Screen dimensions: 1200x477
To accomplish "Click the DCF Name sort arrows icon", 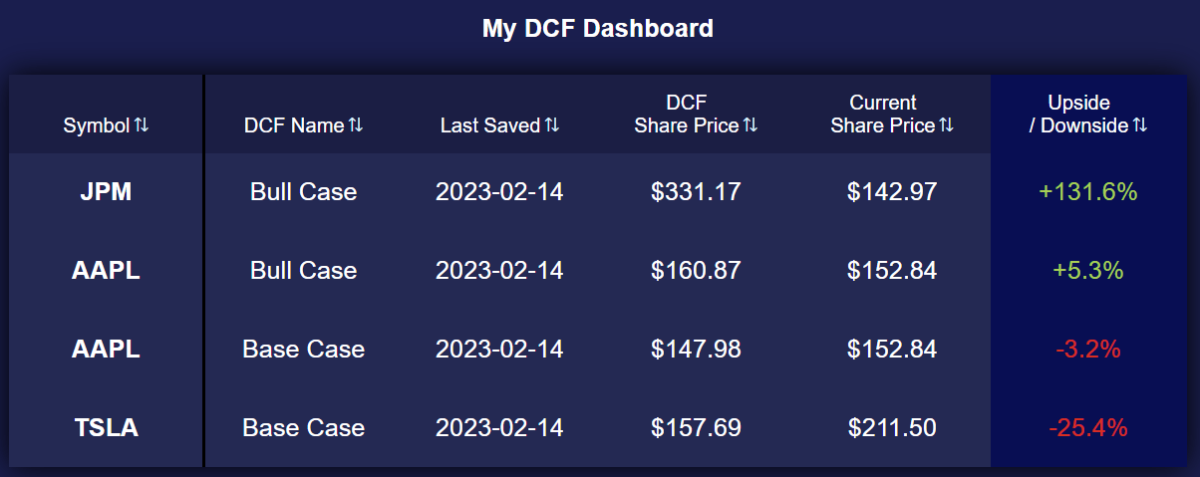I will (x=356, y=125).
